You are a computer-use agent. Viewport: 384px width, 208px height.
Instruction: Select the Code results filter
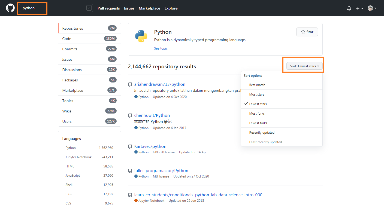pos(89,39)
